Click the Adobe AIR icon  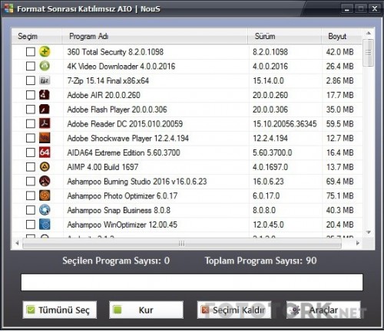[45, 95]
